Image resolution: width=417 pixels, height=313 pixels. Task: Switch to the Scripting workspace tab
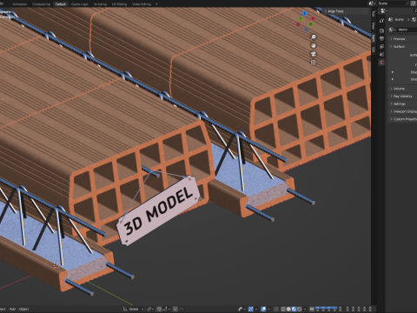tap(100, 4)
